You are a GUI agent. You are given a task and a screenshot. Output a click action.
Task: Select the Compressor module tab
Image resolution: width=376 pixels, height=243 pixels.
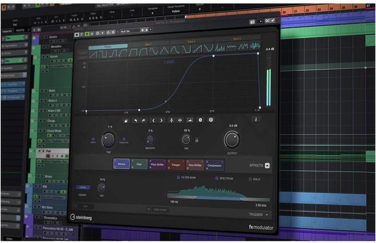point(215,165)
